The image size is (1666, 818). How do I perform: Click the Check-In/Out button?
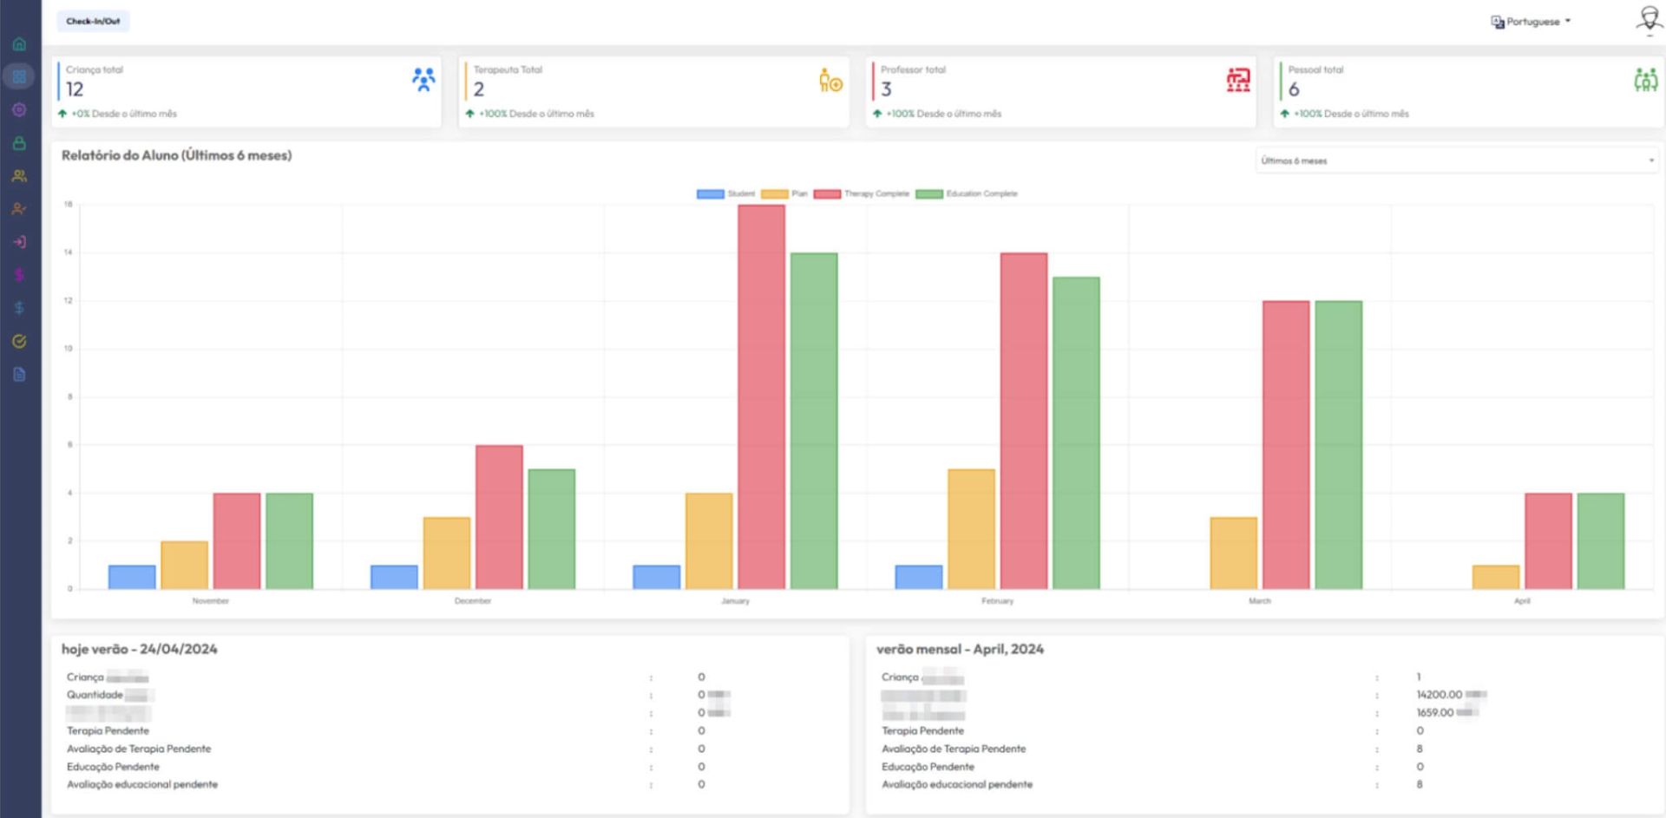pyautogui.click(x=93, y=22)
